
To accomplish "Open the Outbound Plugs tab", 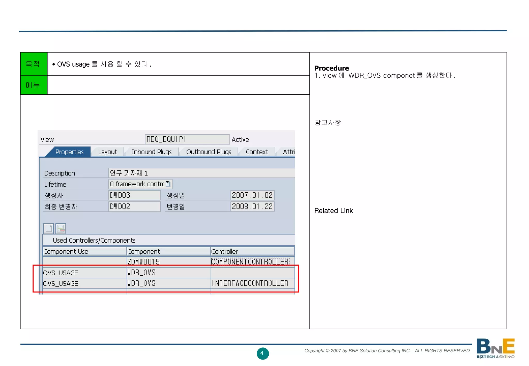I will tap(209, 152).
